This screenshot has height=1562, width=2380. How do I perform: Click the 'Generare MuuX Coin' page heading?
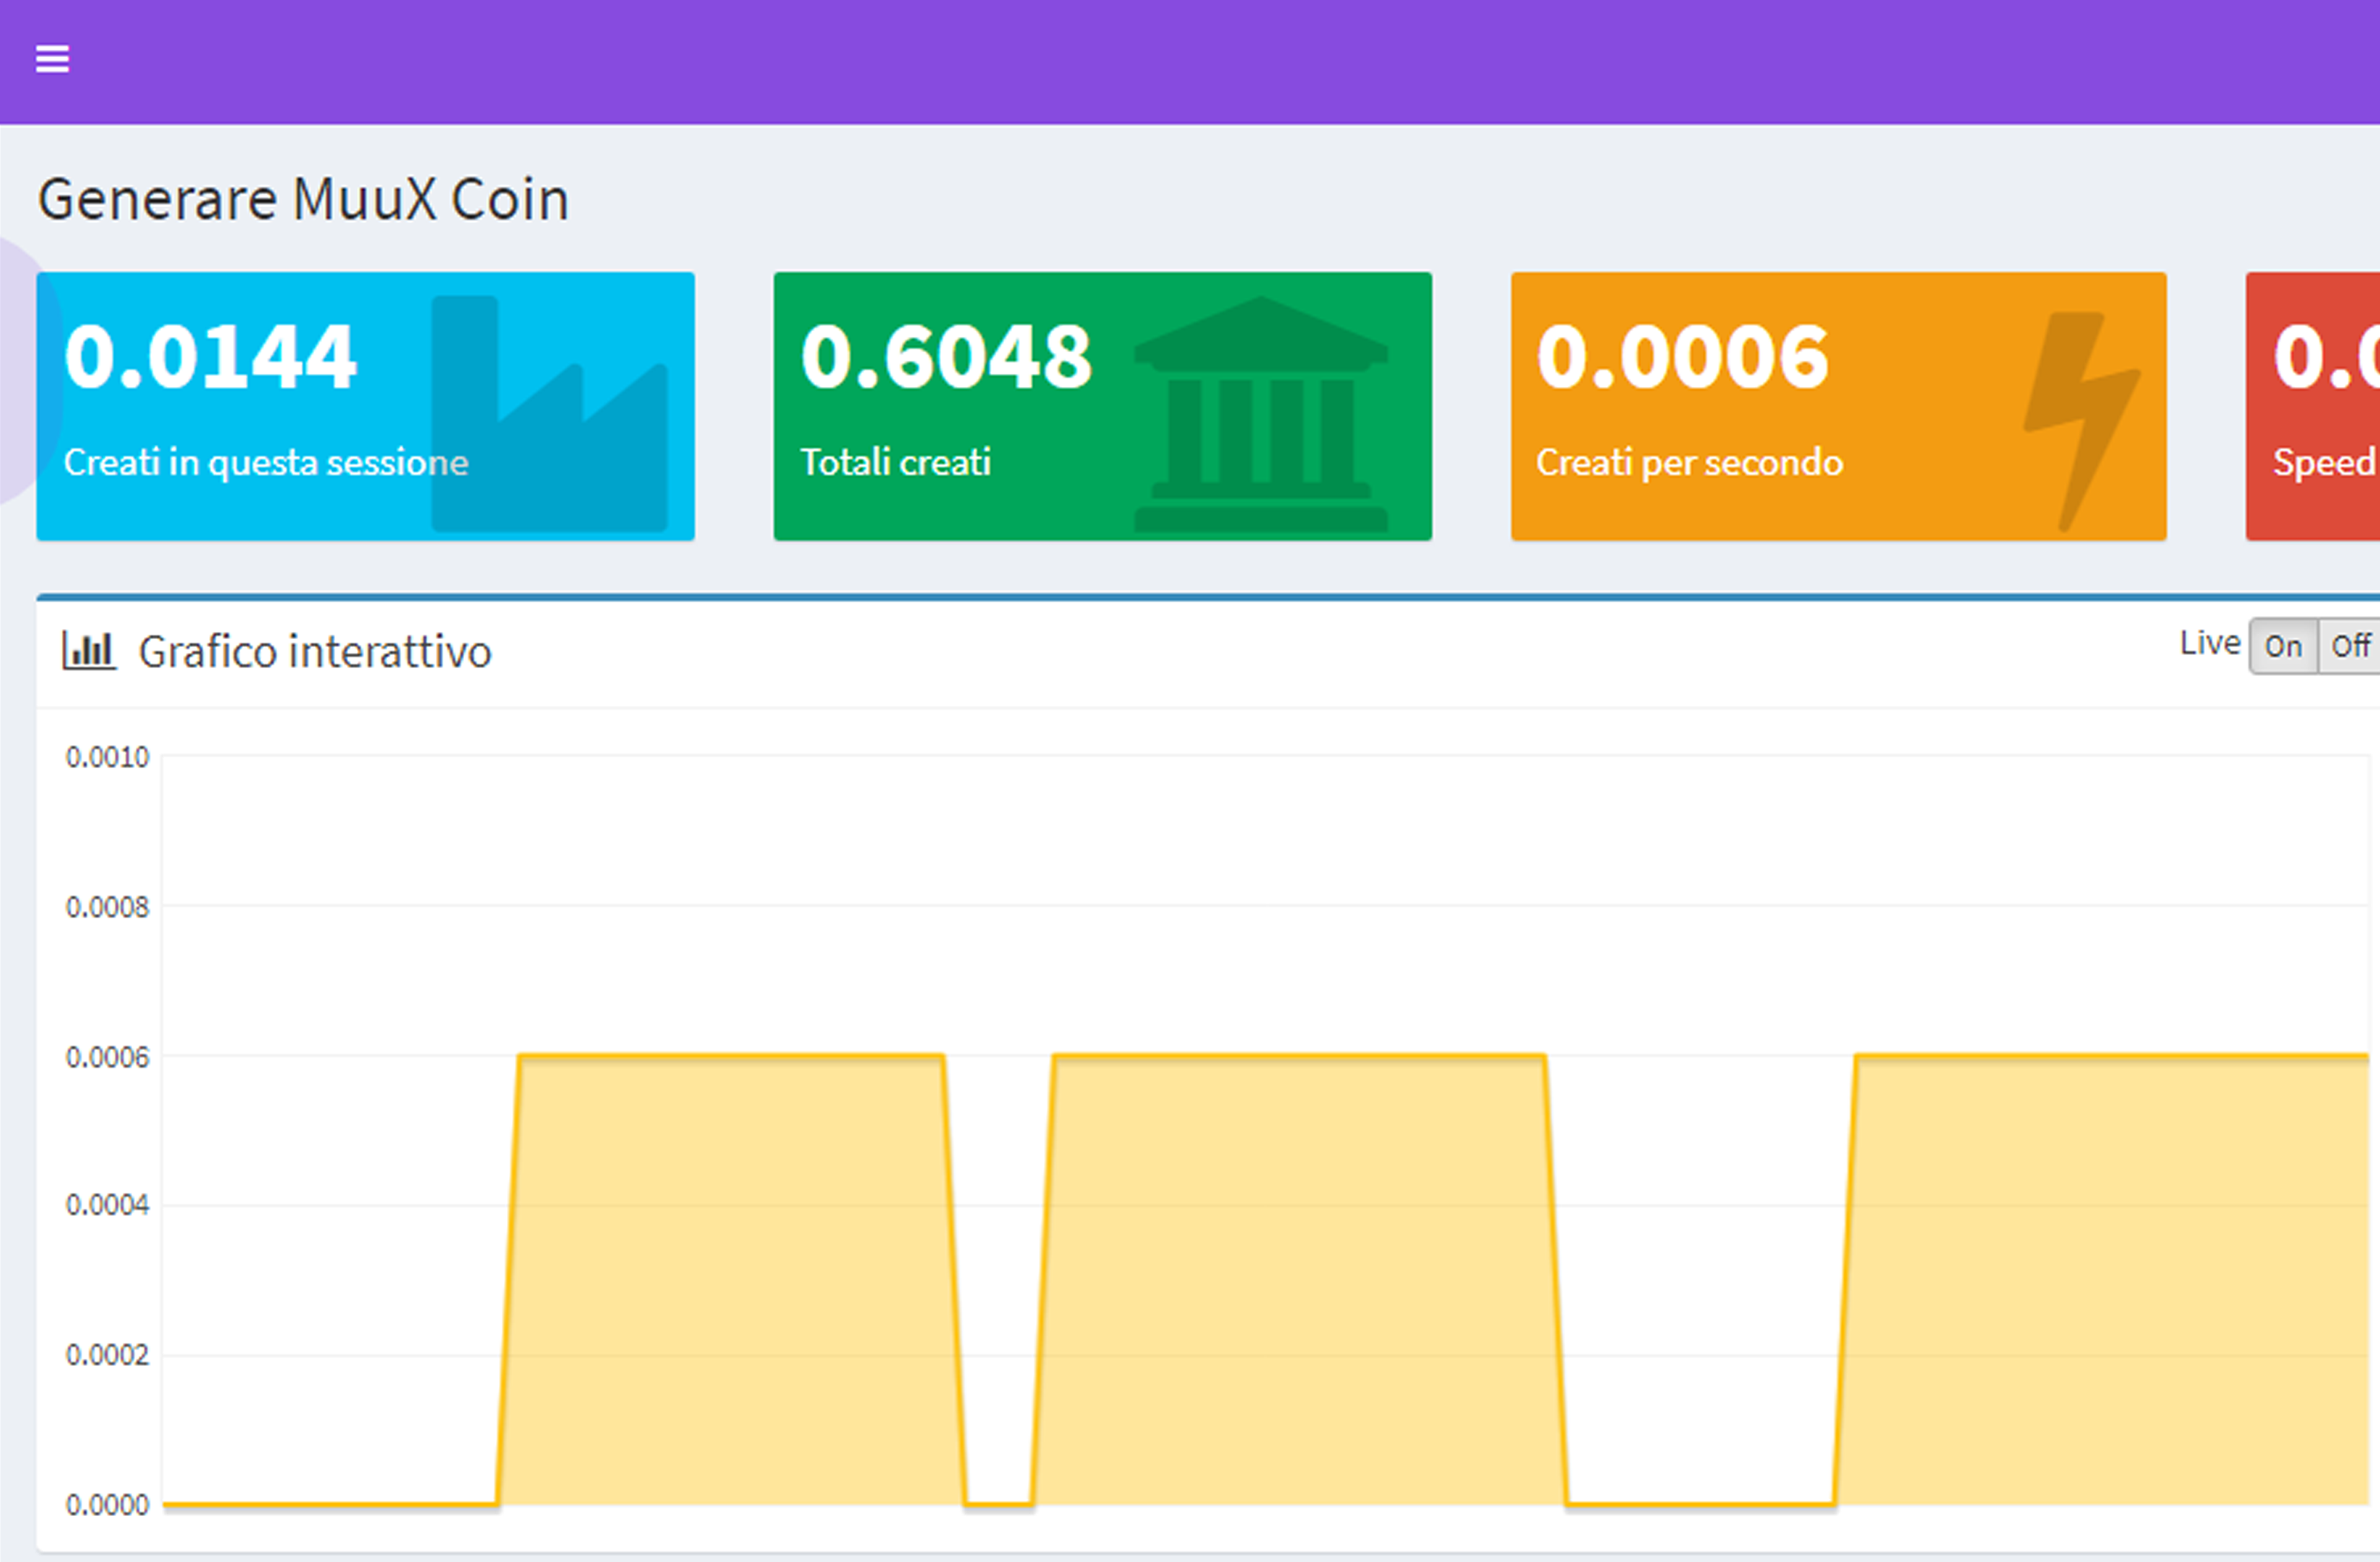click(x=303, y=199)
